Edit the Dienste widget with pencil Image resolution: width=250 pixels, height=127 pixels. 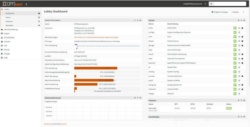point(239,20)
